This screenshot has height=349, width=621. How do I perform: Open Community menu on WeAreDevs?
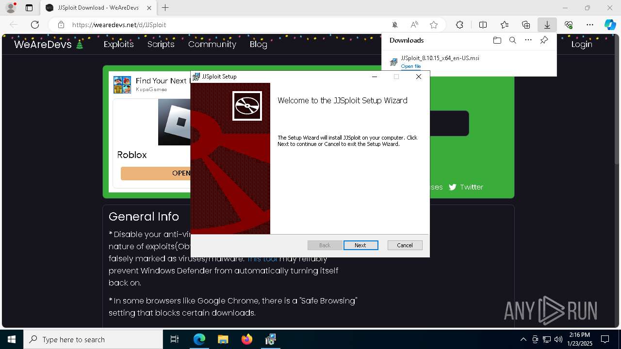(x=212, y=44)
